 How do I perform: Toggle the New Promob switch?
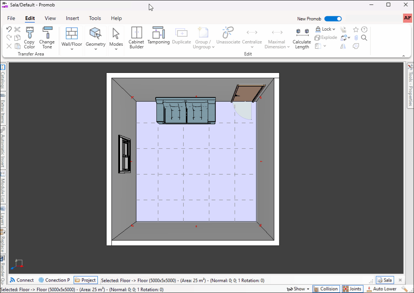pyautogui.click(x=333, y=19)
